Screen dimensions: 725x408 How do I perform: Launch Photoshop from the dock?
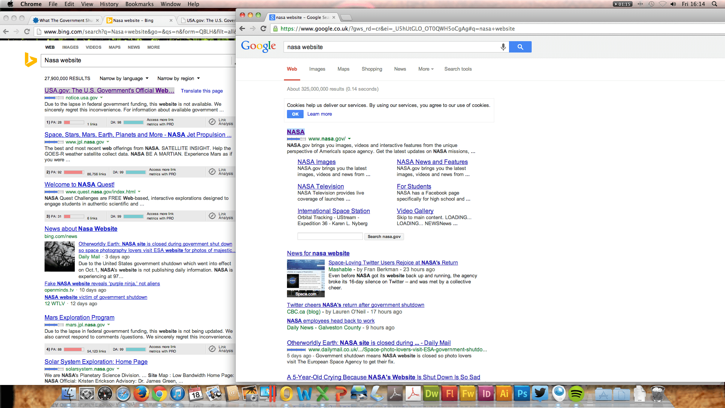pyautogui.click(x=522, y=394)
